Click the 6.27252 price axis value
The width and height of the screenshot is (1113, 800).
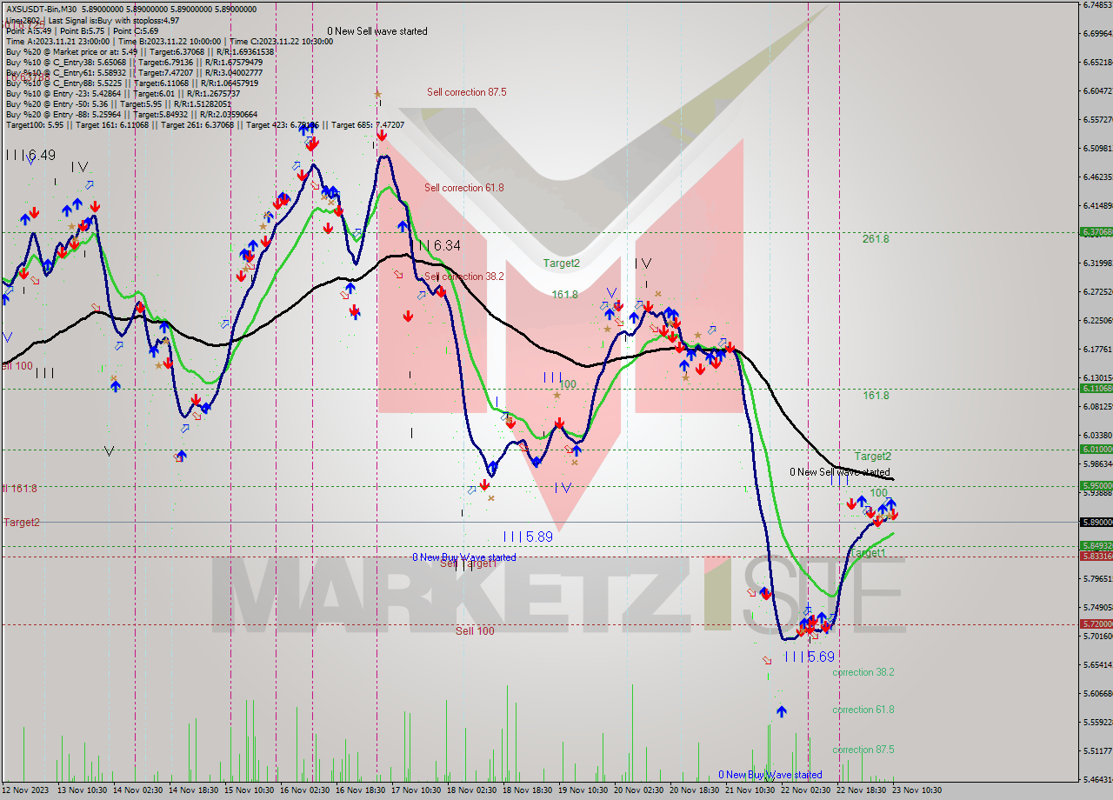pyautogui.click(x=1097, y=291)
